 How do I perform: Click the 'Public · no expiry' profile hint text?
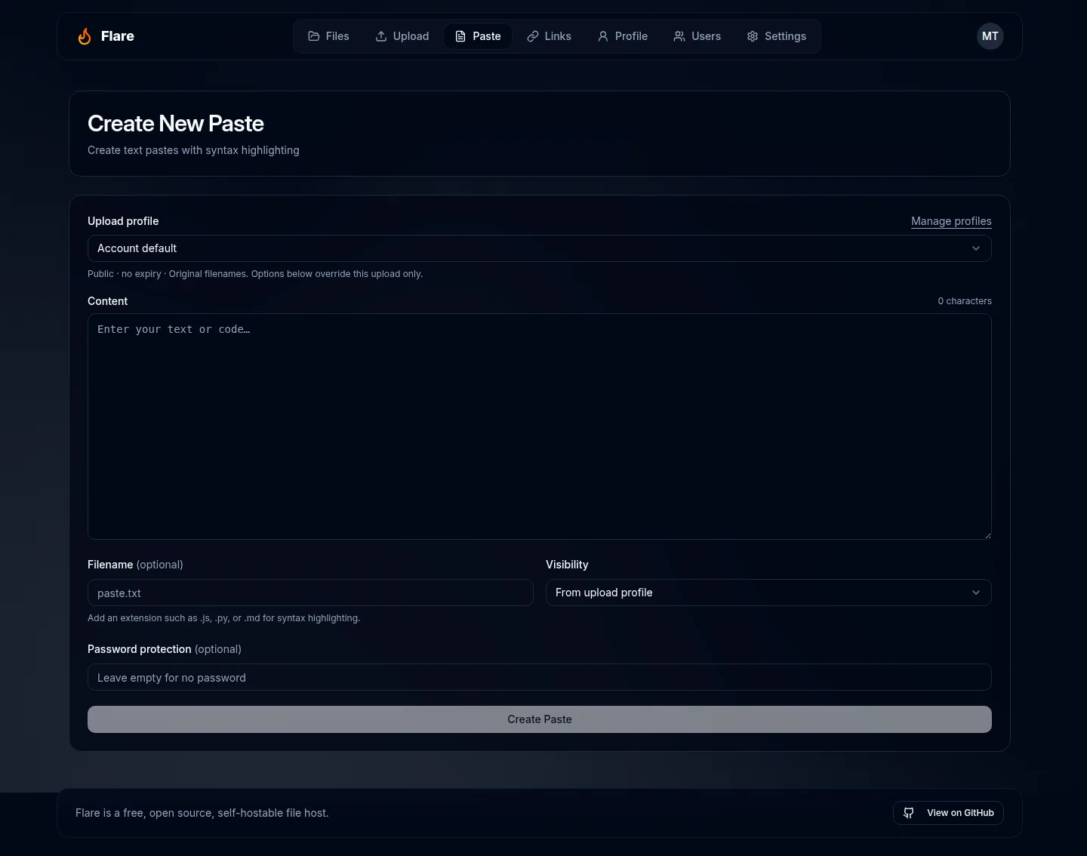click(x=255, y=274)
